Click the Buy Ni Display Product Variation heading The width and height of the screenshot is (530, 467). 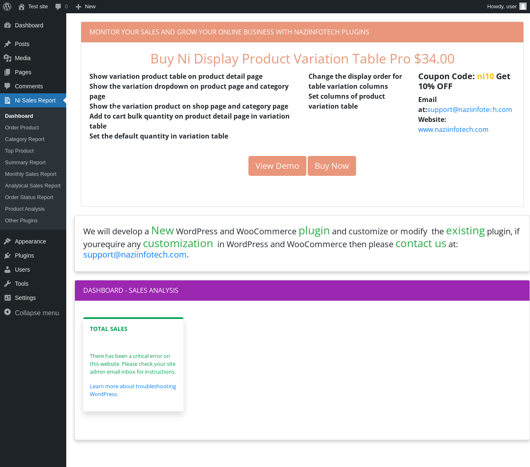(x=302, y=59)
